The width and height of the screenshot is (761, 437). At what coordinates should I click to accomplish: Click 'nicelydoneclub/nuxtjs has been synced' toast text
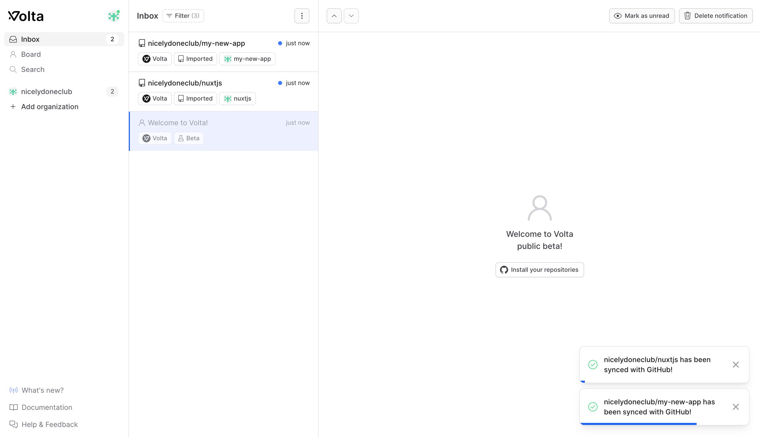coord(657,365)
